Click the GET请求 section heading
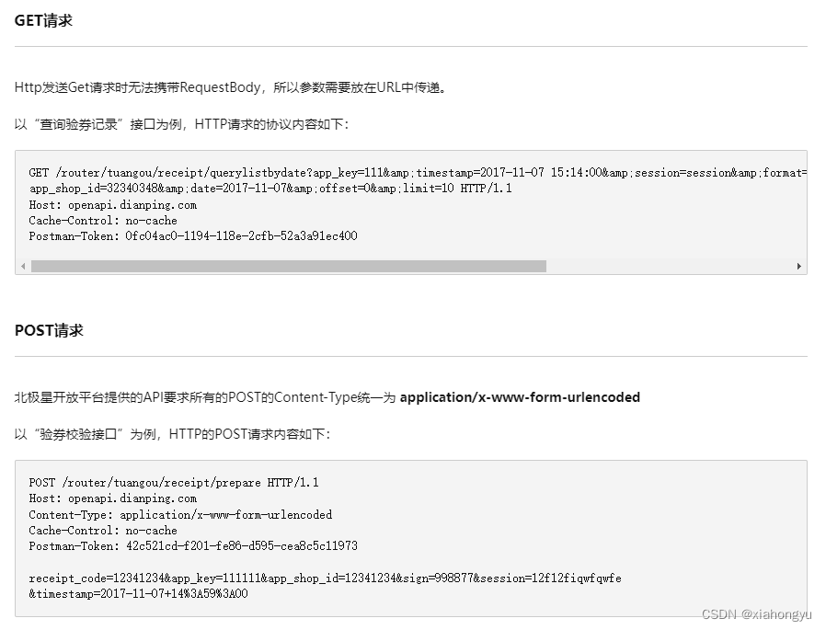Image resolution: width=826 pixels, height=630 pixels. click(43, 19)
